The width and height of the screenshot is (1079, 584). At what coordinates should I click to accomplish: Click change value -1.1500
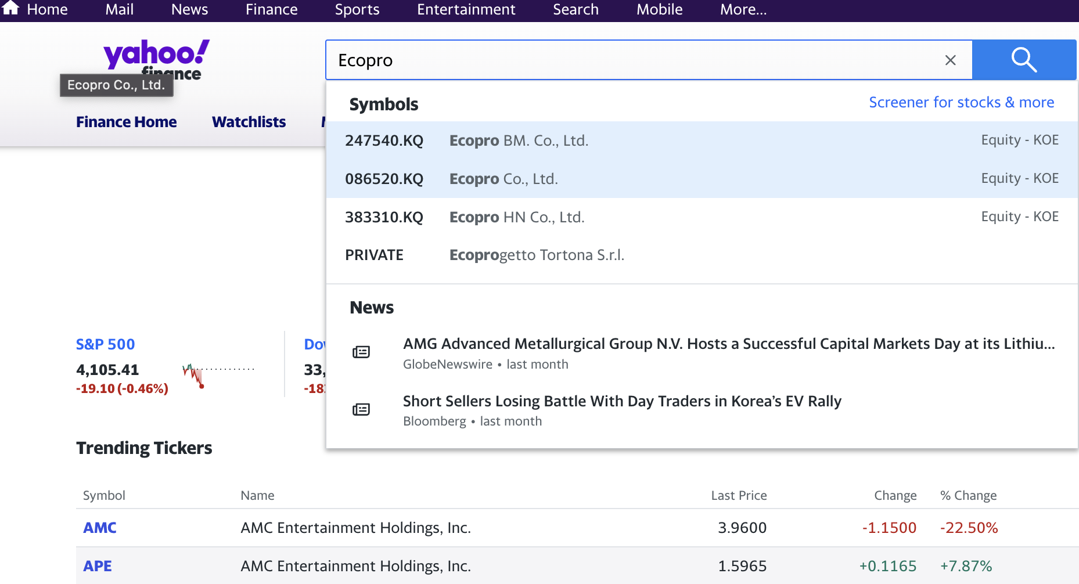[889, 528]
